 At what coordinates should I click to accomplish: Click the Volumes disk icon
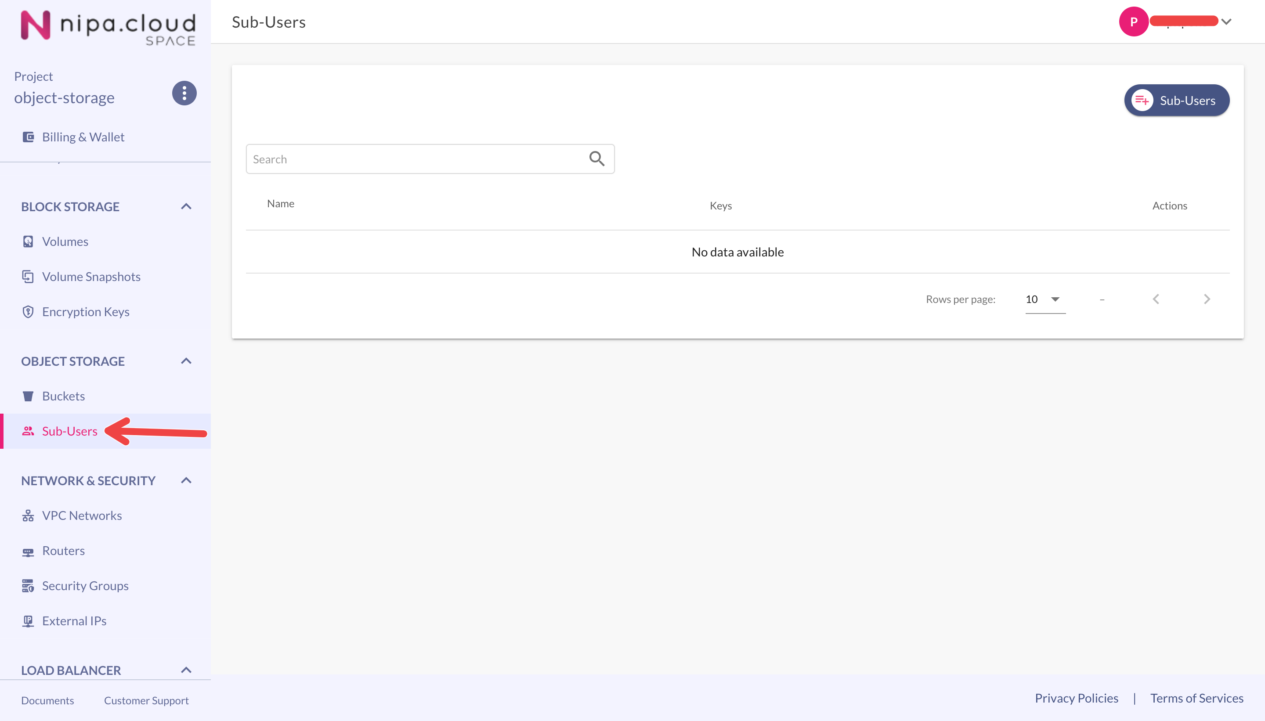tap(28, 242)
